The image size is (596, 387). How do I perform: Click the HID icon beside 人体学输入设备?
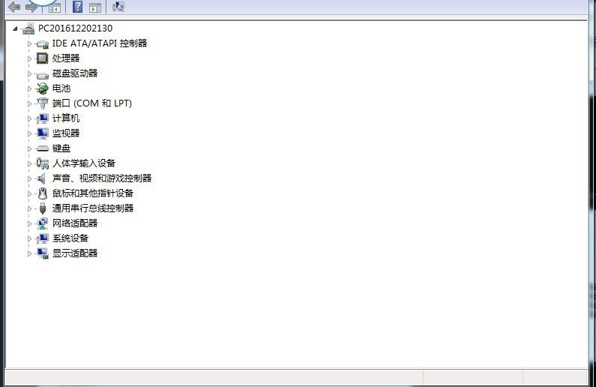point(42,163)
